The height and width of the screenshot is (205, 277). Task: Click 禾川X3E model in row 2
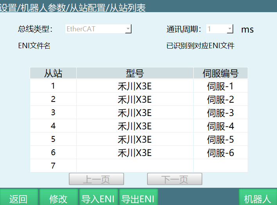(x=135, y=99)
